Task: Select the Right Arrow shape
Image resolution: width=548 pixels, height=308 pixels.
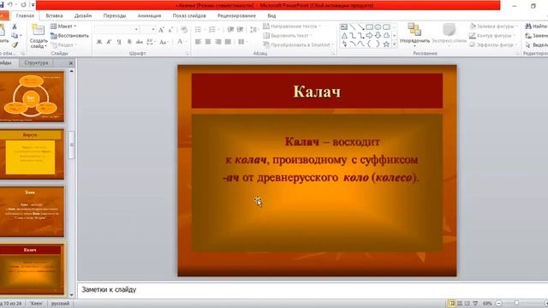Action: click(369, 36)
